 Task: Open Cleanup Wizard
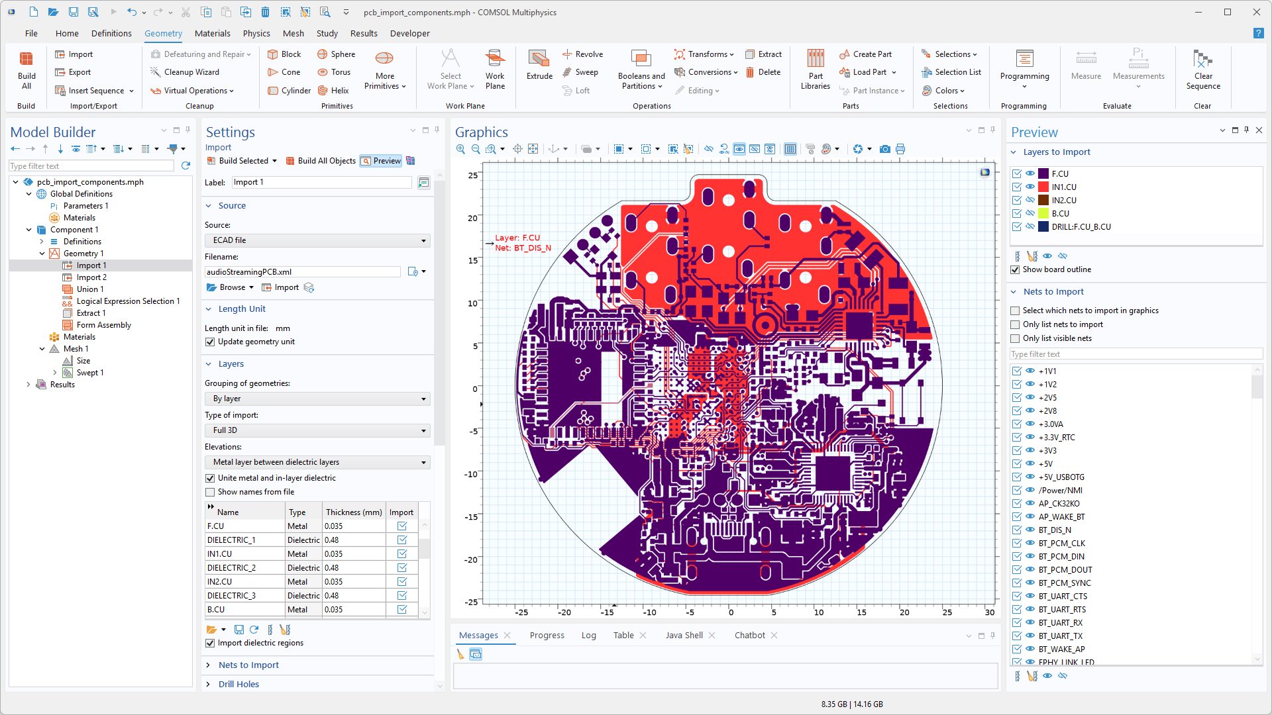coord(185,72)
